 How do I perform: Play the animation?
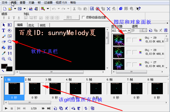[x=6, y=108]
